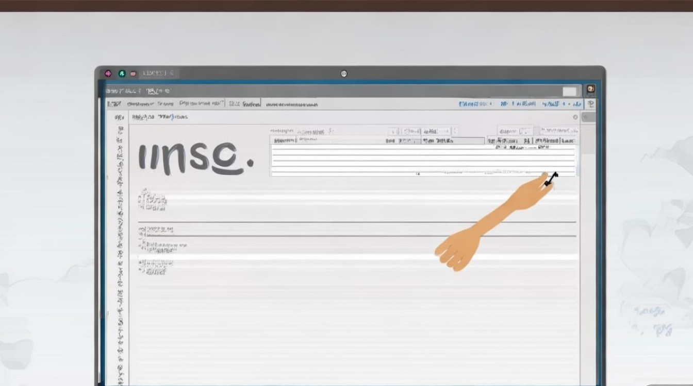The width and height of the screenshot is (693, 386).
Task: Click the purple round icon in title bar
Action: click(108, 74)
